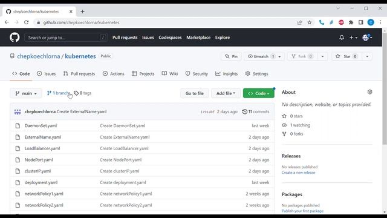Open the browser extensions puzzle icon
This screenshot has width=387, height=218.
pos(351,22)
